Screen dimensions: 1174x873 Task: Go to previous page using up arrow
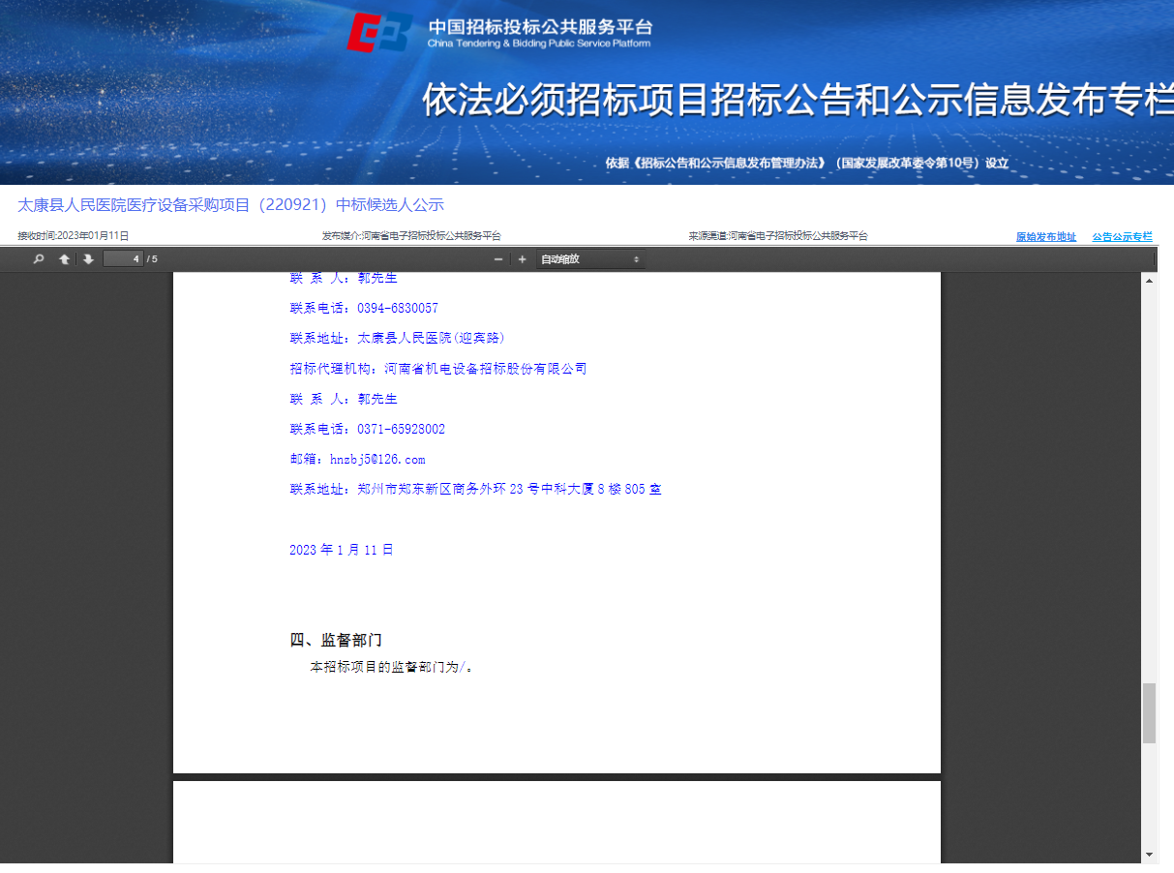pyautogui.click(x=64, y=259)
